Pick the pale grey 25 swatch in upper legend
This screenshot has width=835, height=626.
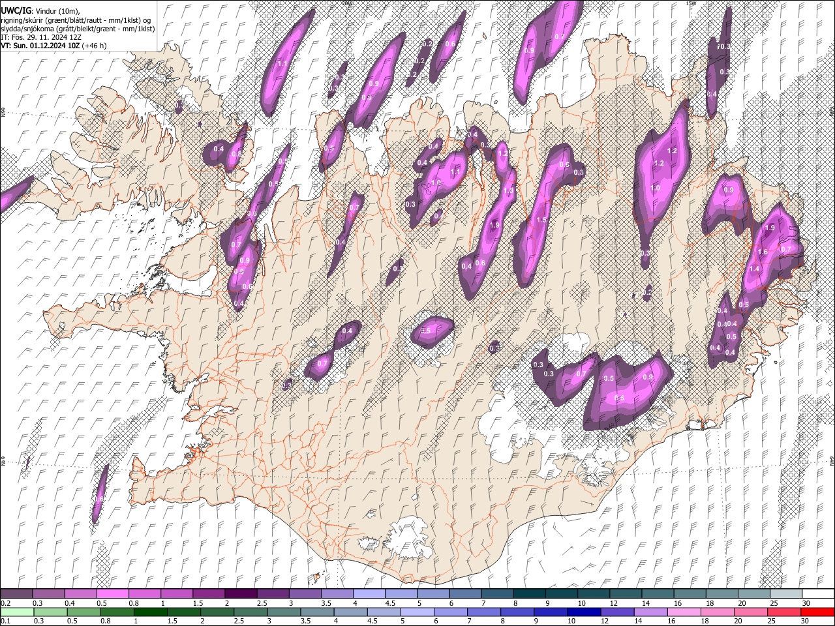click(x=785, y=593)
